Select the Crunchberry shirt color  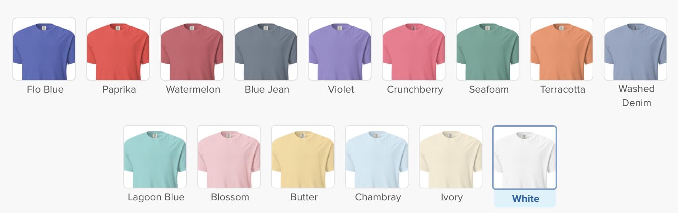coord(414,49)
